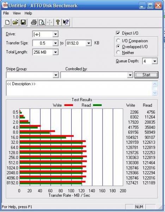The width and height of the screenshot is (165, 212).
Task: Click the Test Results group heading
Action: click(x=82, y=100)
